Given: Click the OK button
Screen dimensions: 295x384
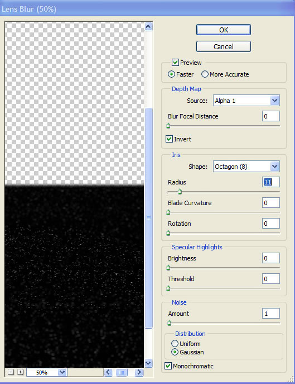Looking at the screenshot, I should (224, 30).
